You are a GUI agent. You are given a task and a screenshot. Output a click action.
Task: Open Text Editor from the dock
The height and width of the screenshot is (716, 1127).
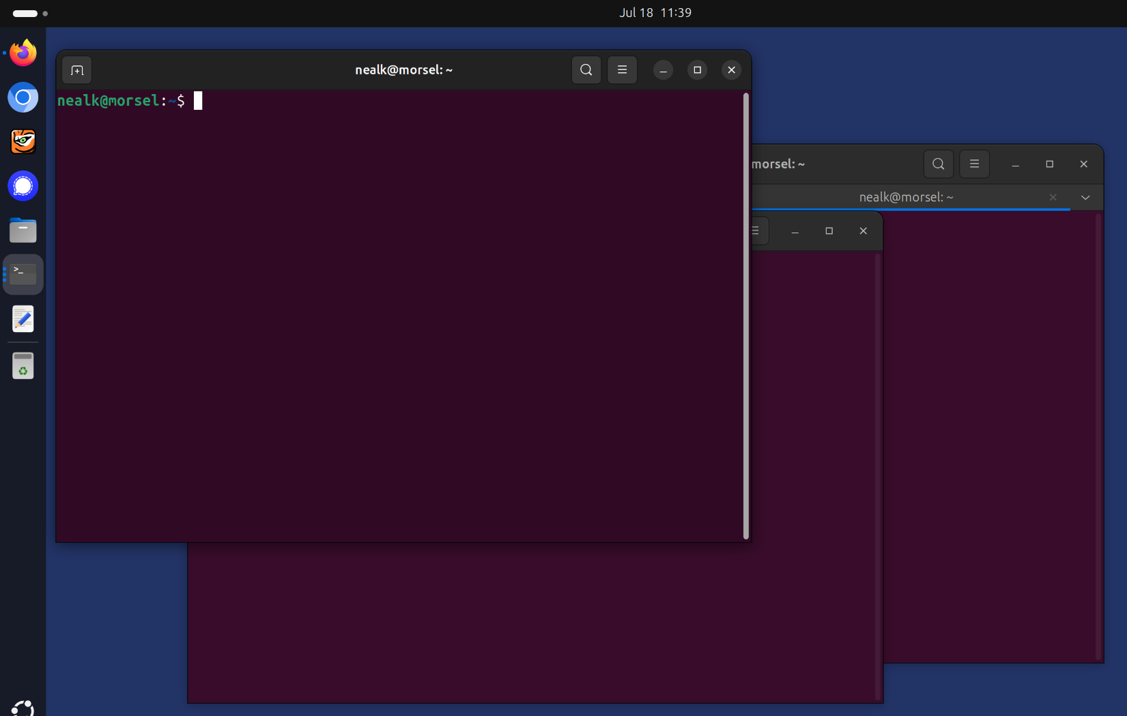click(23, 319)
